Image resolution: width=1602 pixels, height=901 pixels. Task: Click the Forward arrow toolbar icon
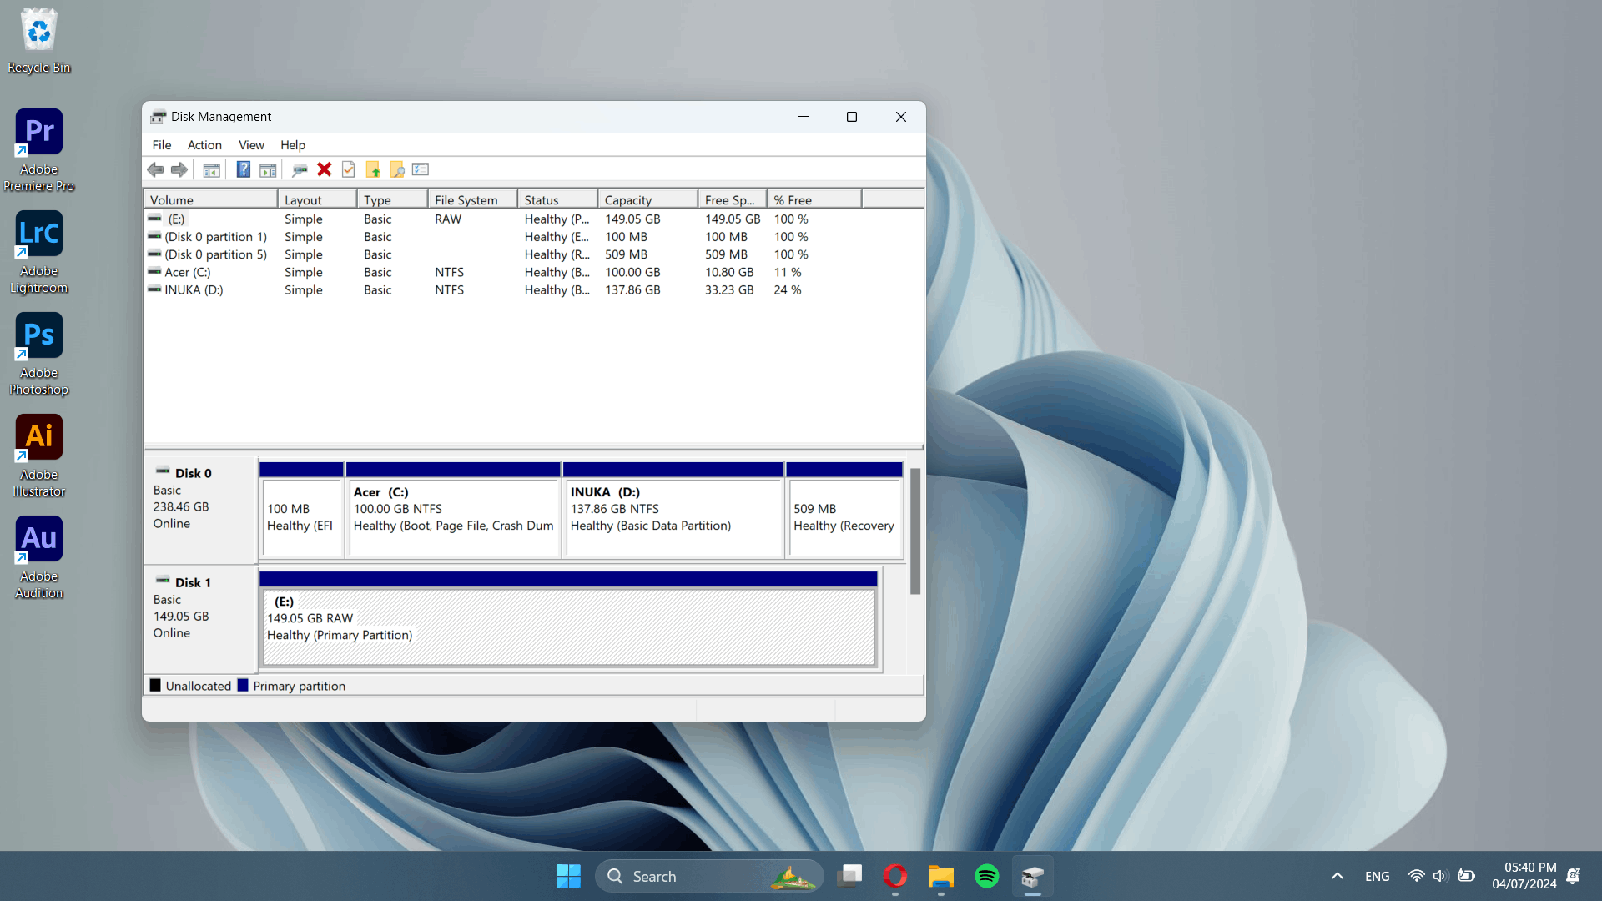pos(179,170)
